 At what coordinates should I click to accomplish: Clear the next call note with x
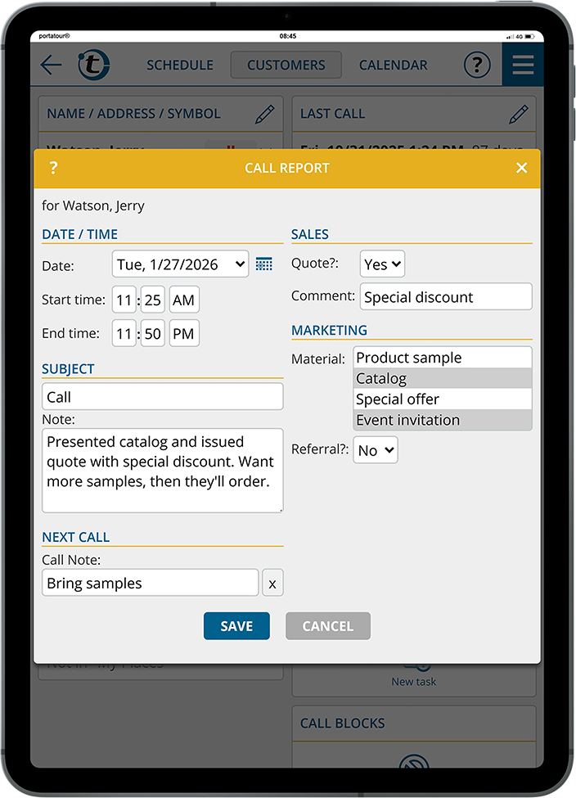pos(272,584)
